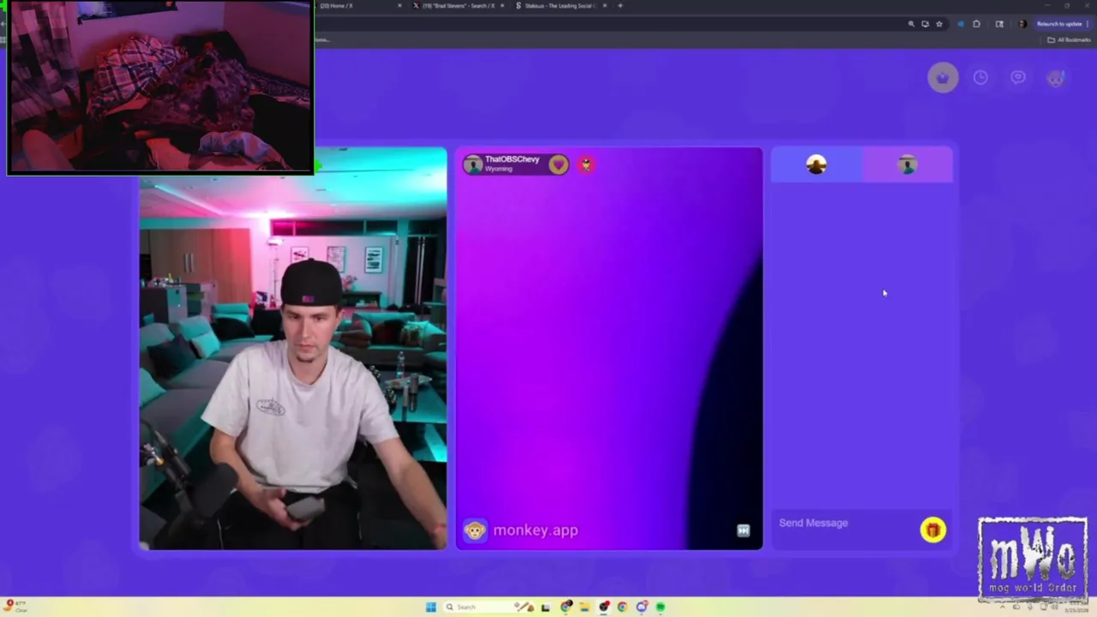Image resolution: width=1097 pixels, height=617 pixels.
Task: Click ThatOBSChevy's profile avatar
Action: [473, 164]
